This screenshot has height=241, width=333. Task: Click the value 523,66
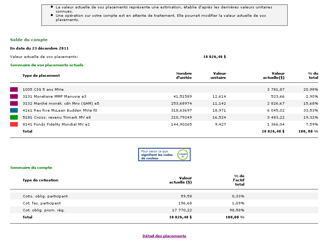tap(278, 97)
